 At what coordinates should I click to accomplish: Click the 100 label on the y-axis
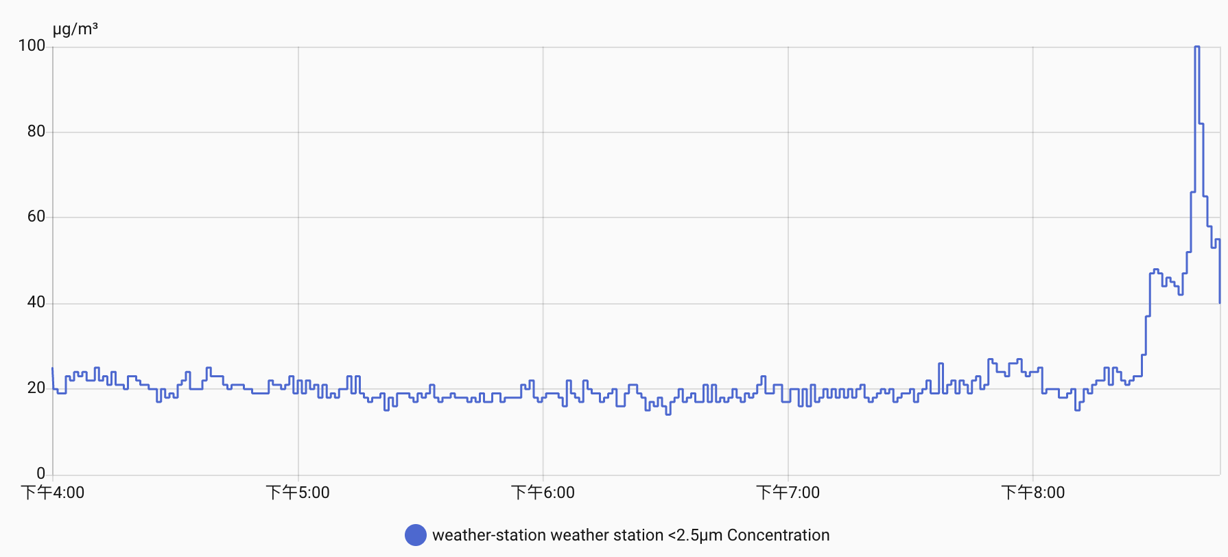32,46
